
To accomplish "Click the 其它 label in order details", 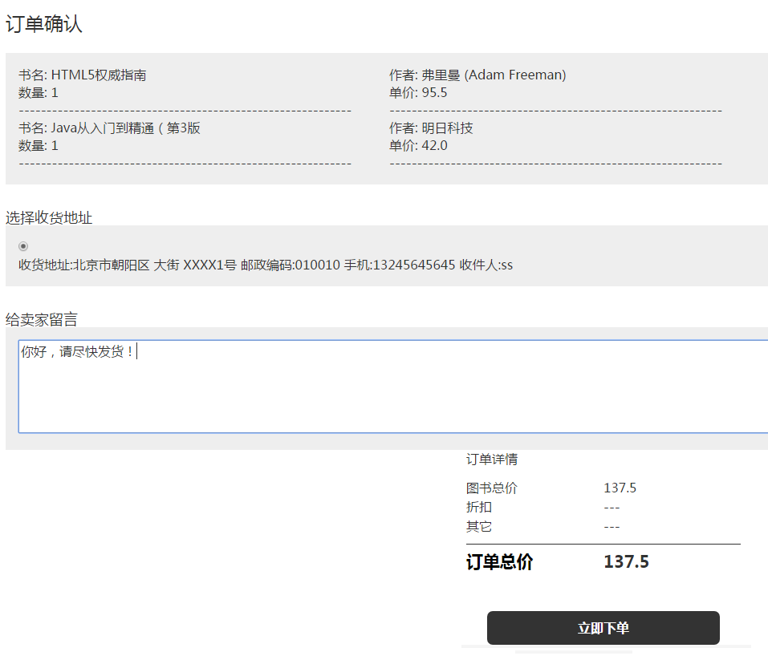I will 479,527.
